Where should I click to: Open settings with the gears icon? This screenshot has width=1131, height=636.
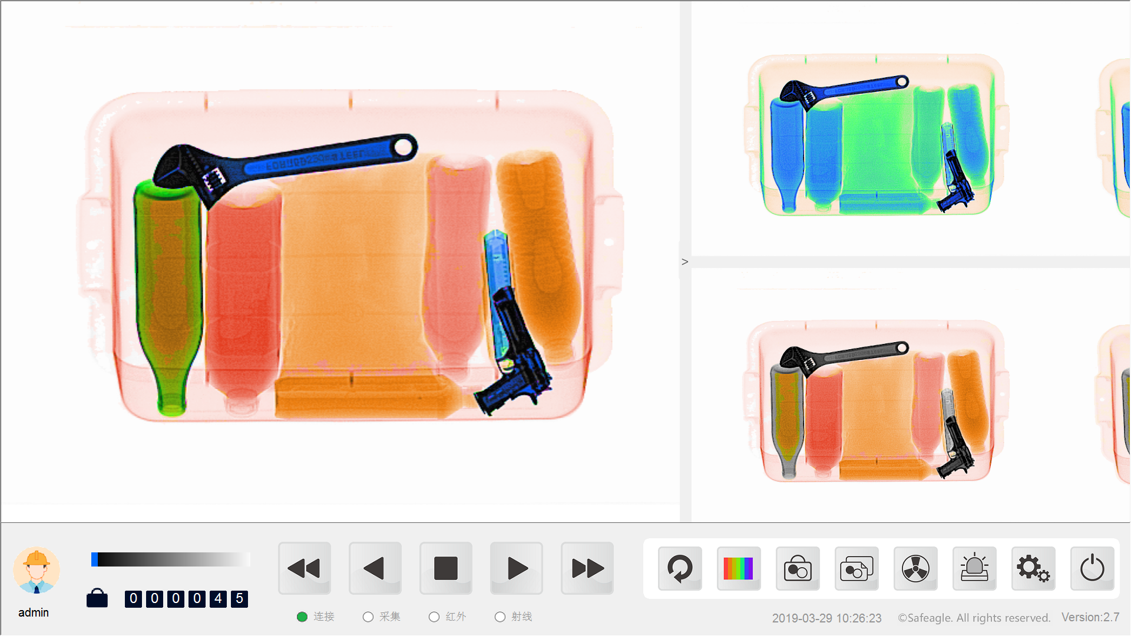click(x=1033, y=569)
